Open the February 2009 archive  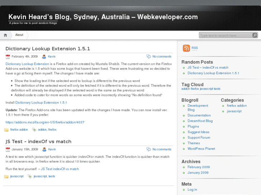199,167
